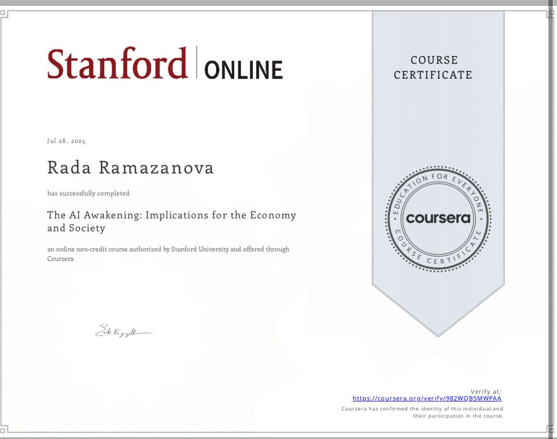Click the top-left corner handle
Screen dimensions: 557x439
click(x=4, y=13)
